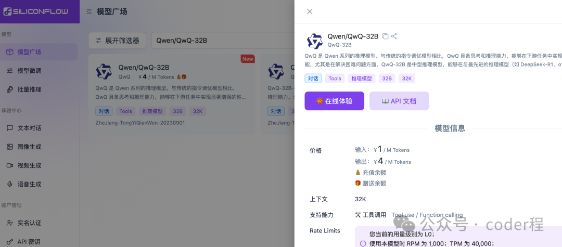The image size is (562, 247).
Task: Click 32B tag on first model card
Action: (x=178, y=111)
